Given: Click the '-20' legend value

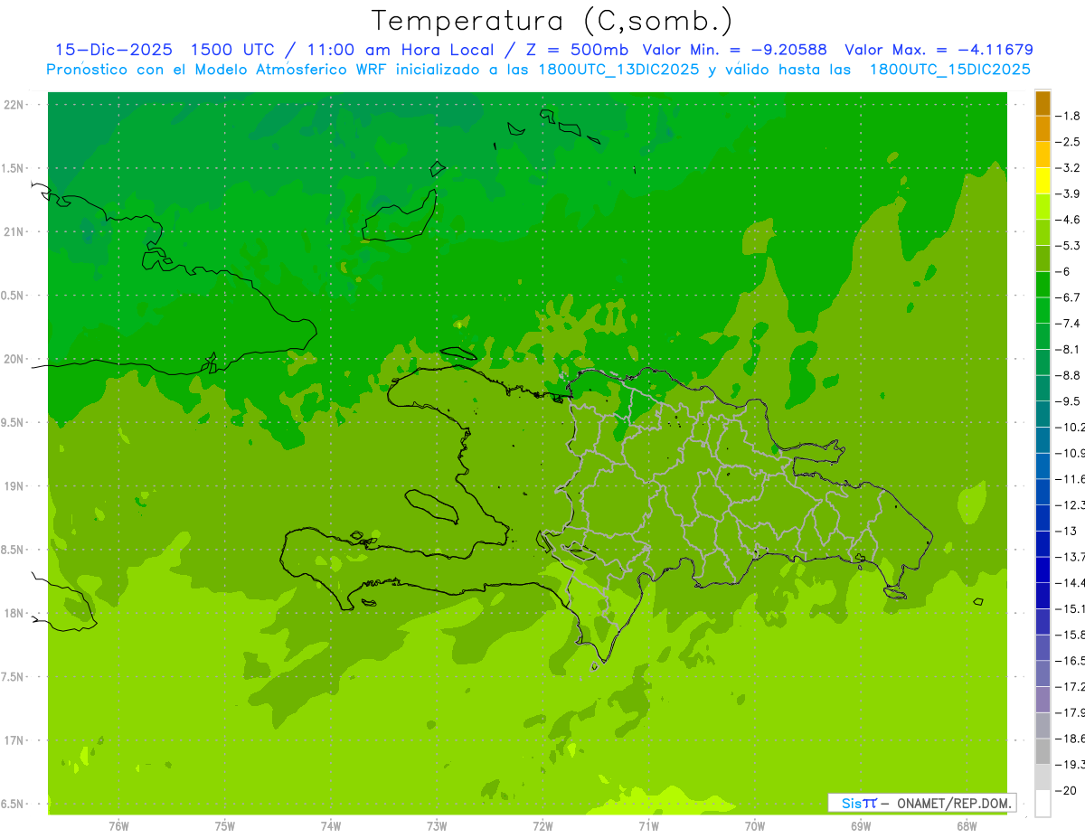Looking at the screenshot, I should tap(1066, 790).
